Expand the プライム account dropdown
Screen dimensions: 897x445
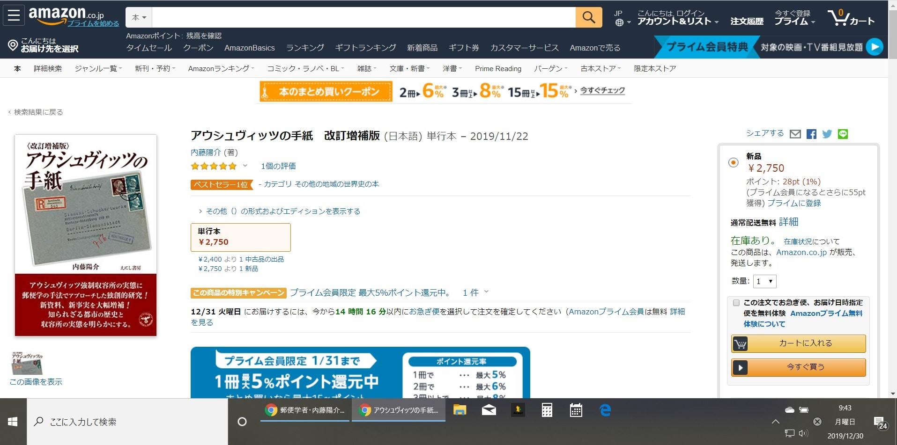point(794,18)
